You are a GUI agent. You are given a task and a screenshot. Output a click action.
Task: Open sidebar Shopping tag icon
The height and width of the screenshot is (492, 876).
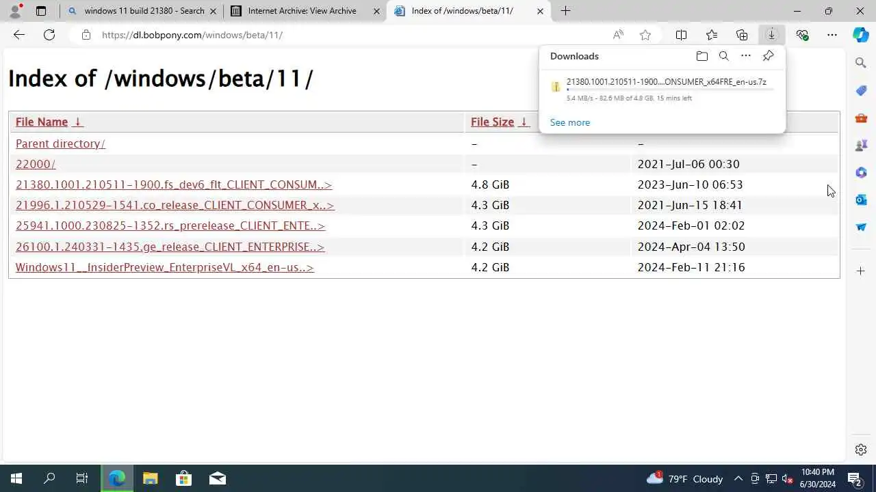point(861,90)
